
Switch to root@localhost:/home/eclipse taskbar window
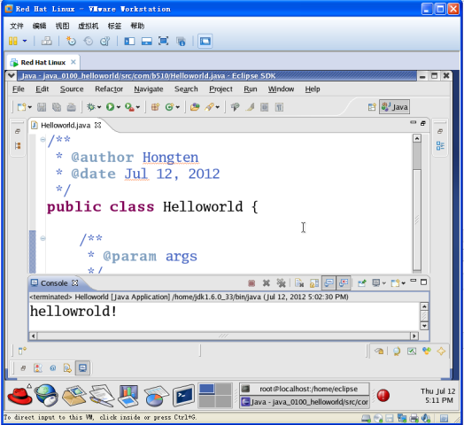305,389
